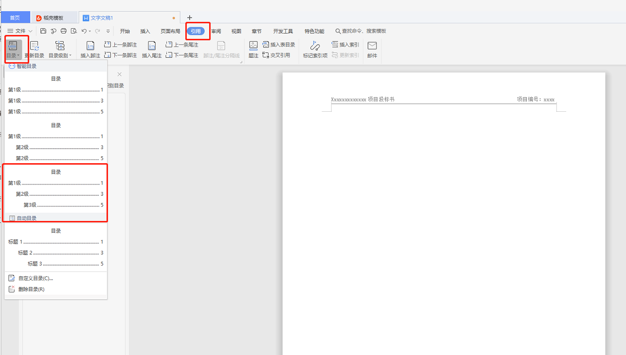
Task: Click the 更新目录 update contents icon
Action: click(x=35, y=50)
